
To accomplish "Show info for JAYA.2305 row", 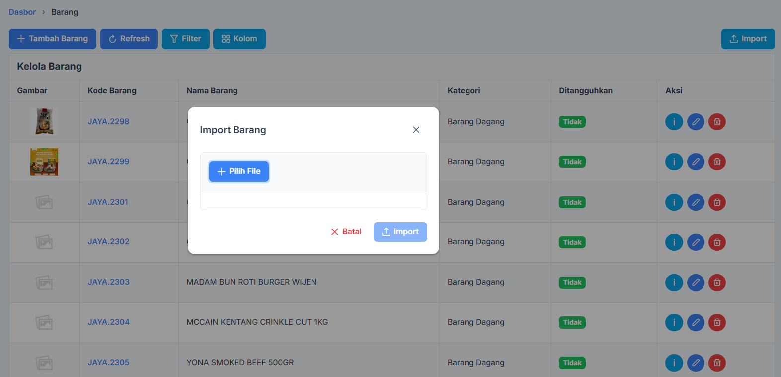I will coord(674,363).
